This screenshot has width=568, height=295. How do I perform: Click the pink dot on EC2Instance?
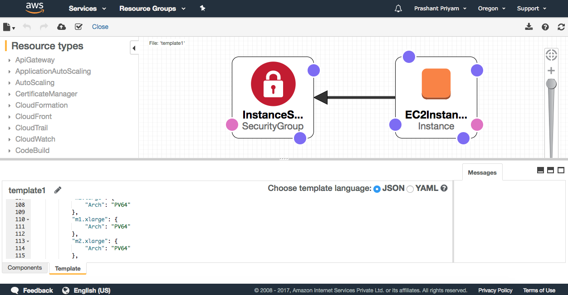pyautogui.click(x=477, y=124)
